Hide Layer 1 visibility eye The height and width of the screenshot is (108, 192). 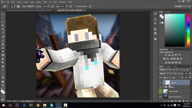(160, 82)
